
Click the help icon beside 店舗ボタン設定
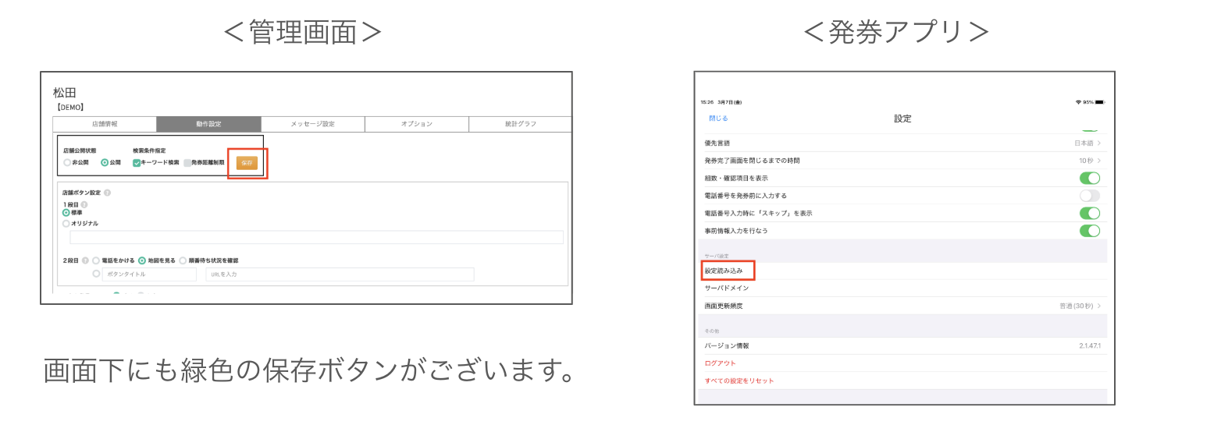(107, 193)
